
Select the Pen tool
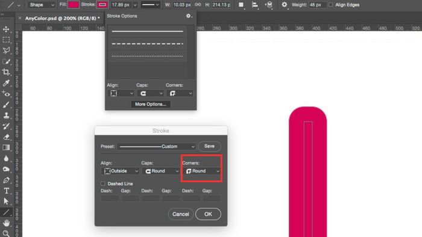tap(6, 180)
